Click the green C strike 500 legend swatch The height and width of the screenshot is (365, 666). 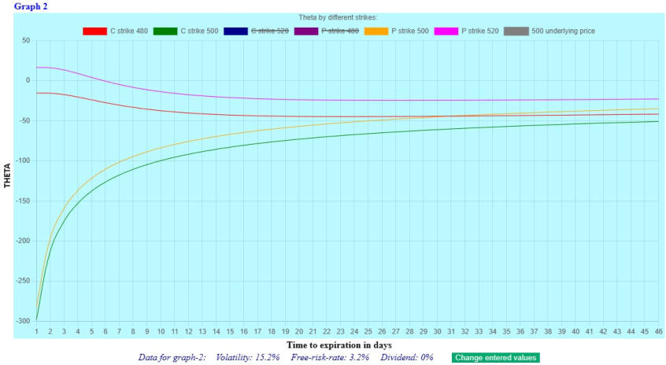(x=165, y=31)
